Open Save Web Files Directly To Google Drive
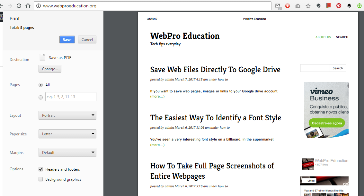 (215, 70)
